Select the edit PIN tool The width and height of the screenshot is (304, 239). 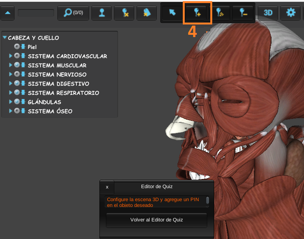pos(220,13)
